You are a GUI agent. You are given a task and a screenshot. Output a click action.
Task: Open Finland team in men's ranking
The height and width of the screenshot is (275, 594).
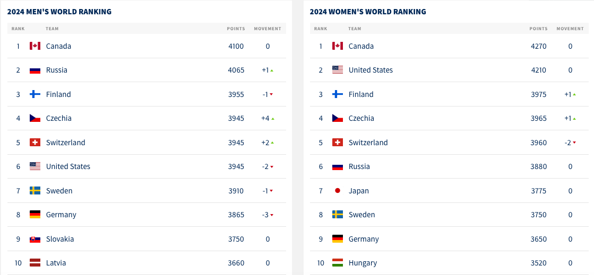58,94
